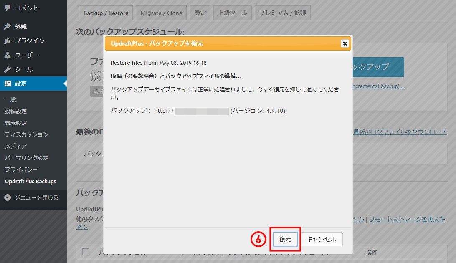Click the Appearance (外観) brush icon

[7, 26]
